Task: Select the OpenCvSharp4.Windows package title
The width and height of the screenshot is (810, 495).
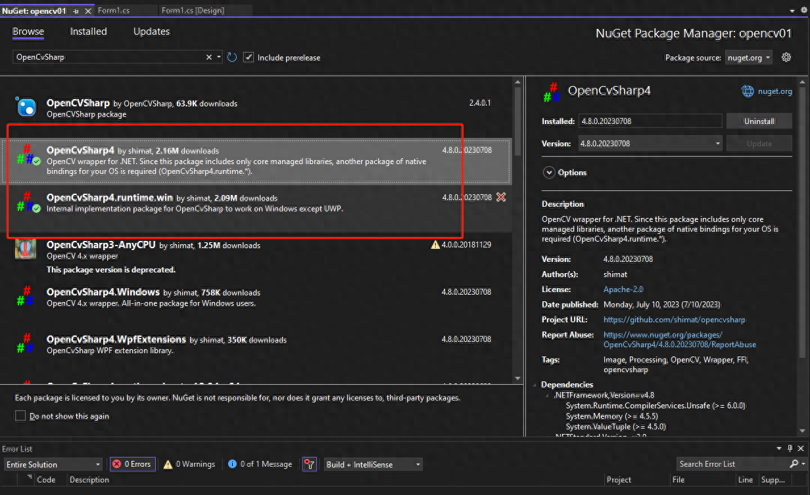Action: click(103, 292)
